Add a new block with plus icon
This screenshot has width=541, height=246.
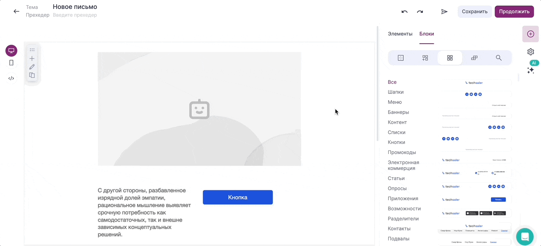coord(32,59)
